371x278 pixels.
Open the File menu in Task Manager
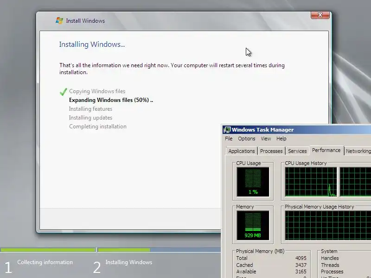pos(229,139)
